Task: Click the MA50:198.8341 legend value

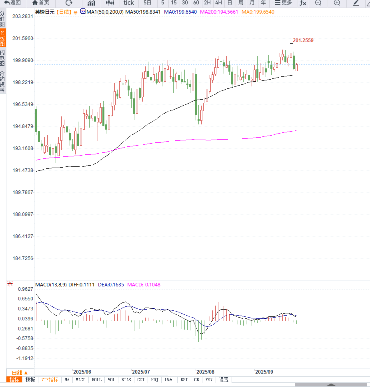Action: point(143,12)
